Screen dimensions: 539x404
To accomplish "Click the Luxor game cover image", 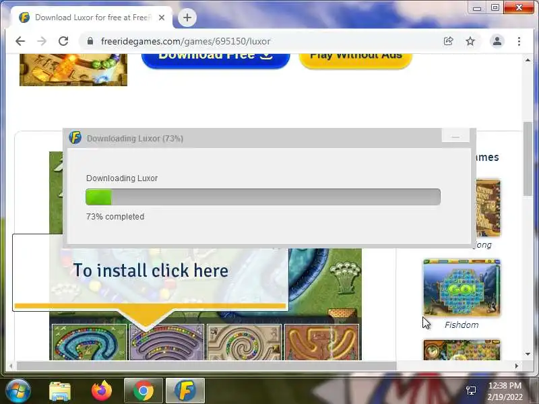I will pos(73,70).
